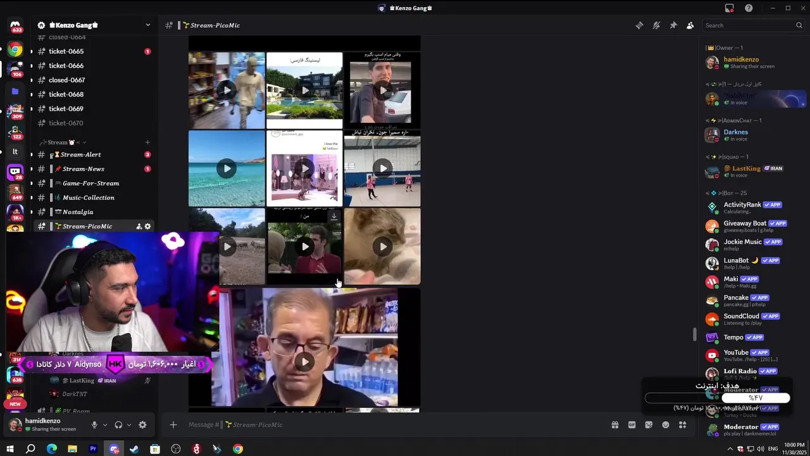The image size is (810, 456).
Task: Play the large man in shop video
Action: [x=304, y=362]
